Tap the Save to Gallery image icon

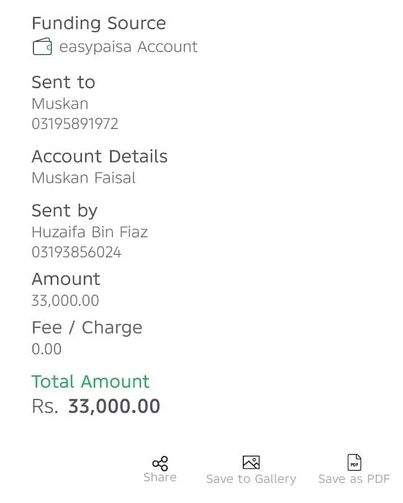coord(251,462)
